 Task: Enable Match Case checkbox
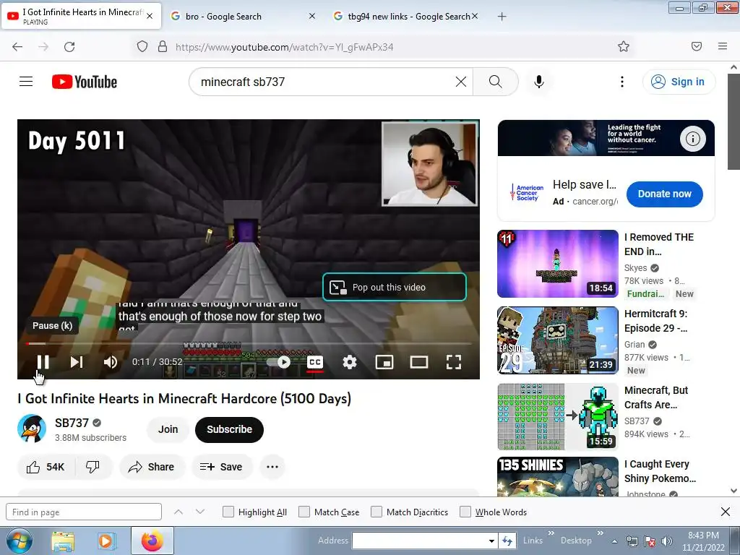click(x=304, y=512)
